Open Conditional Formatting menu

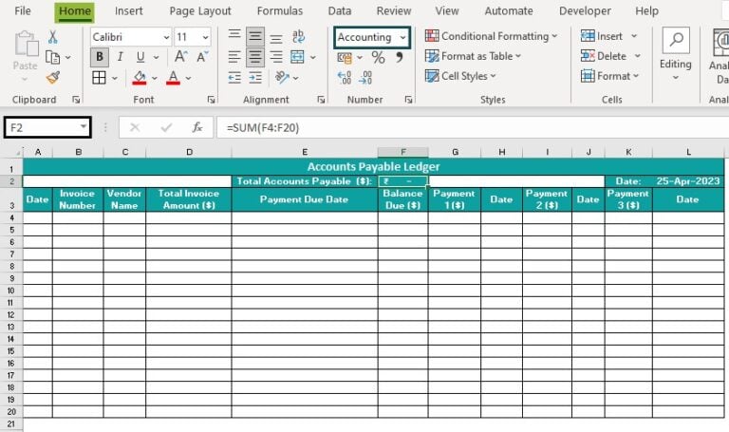(491, 36)
